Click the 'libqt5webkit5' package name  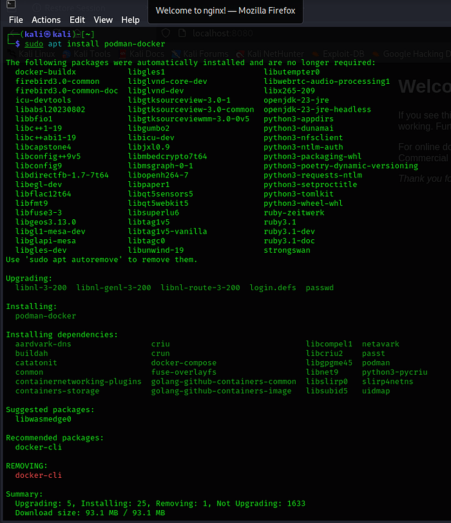click(158, 204)
